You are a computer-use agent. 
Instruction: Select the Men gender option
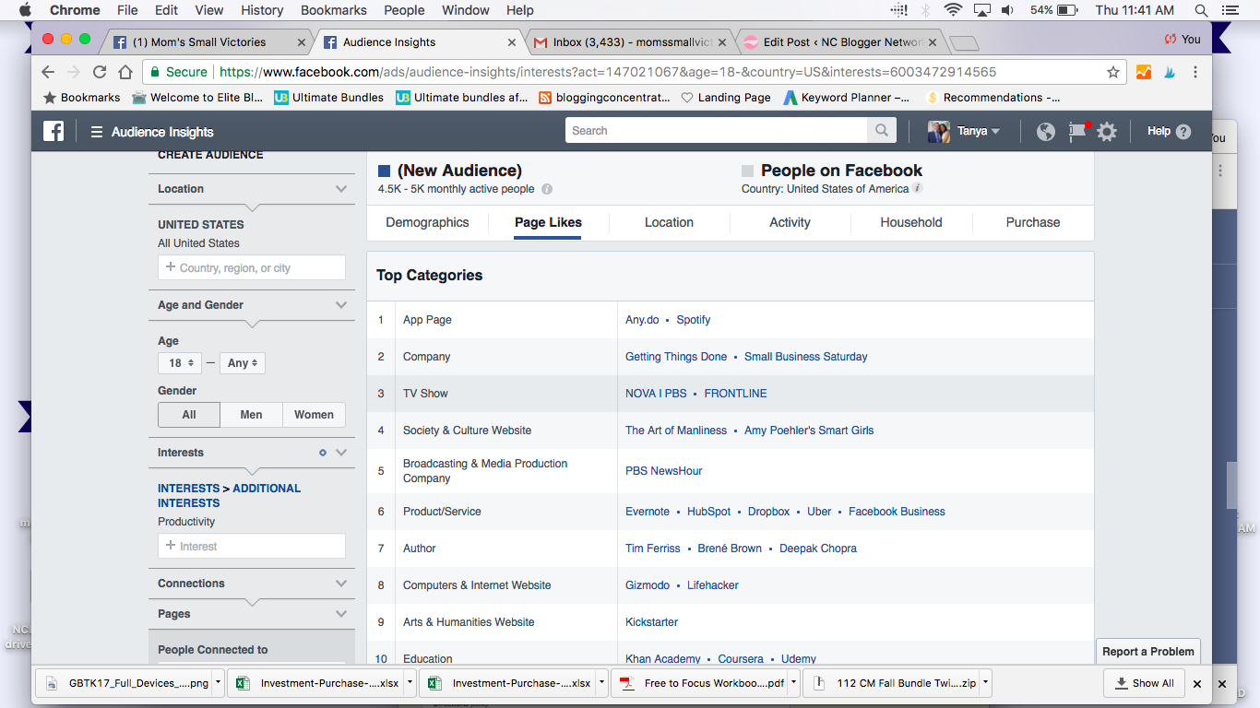(251, 415)
